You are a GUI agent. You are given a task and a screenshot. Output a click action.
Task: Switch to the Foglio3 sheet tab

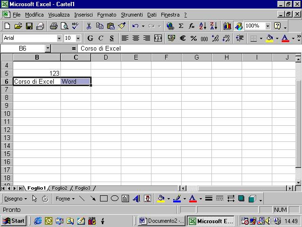coord(83,188)
